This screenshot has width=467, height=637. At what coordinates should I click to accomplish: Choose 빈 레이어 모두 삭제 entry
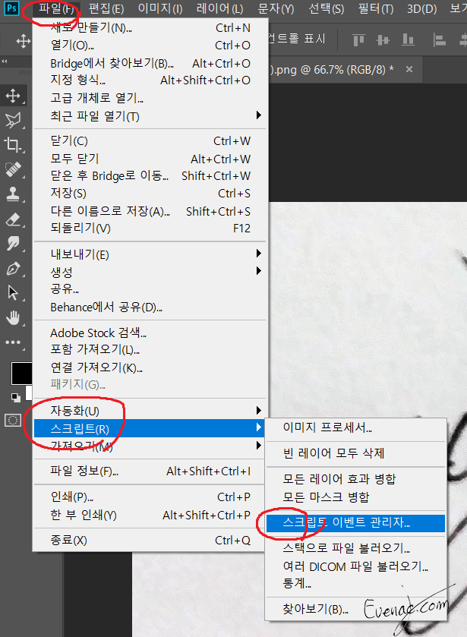tap(355, 453)
